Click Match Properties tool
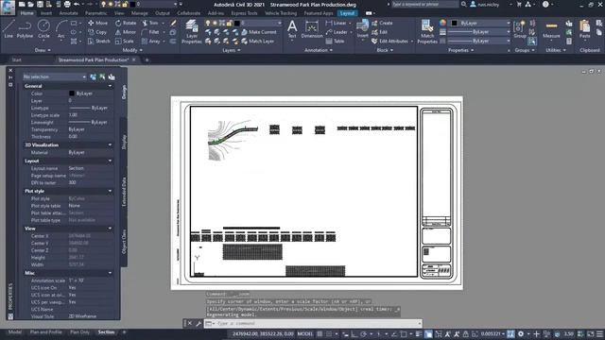 (427, 31)
